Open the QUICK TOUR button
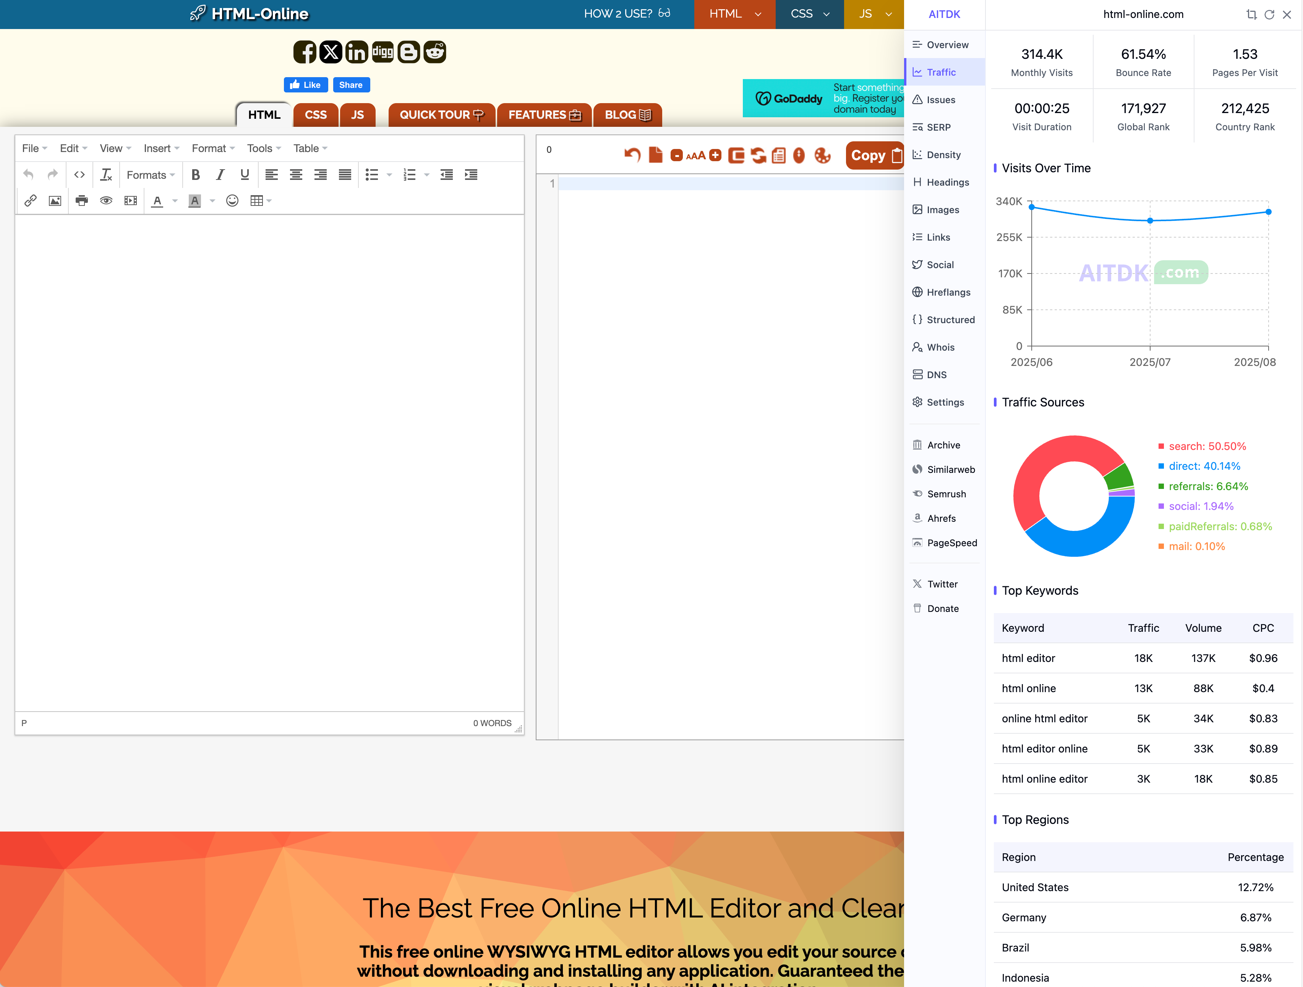 coord(442,115)
